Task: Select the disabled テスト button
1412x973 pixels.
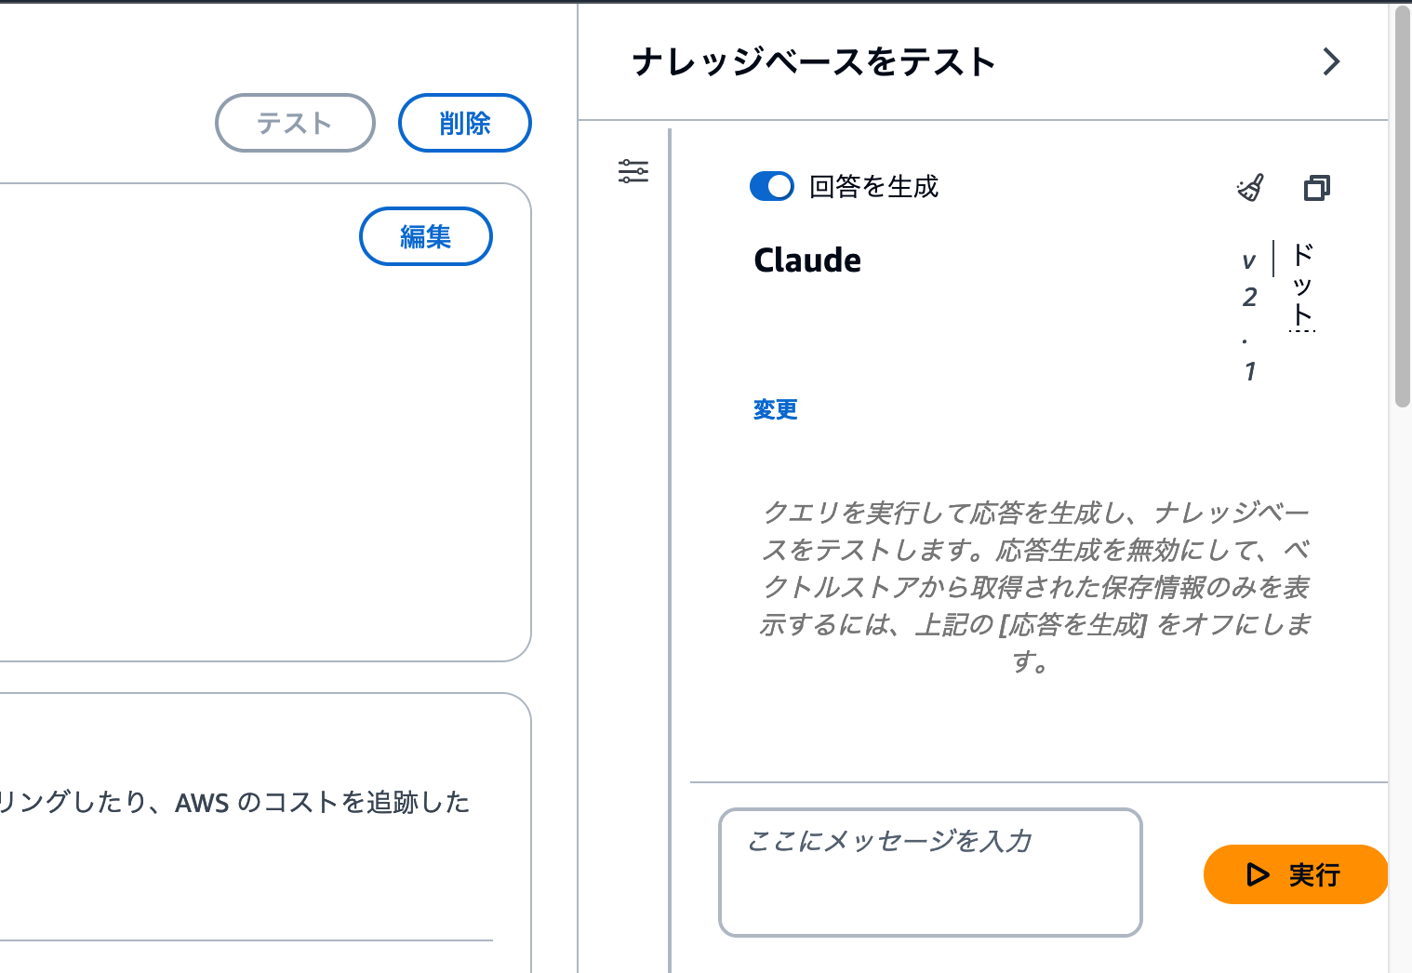Action: [295, 122]
